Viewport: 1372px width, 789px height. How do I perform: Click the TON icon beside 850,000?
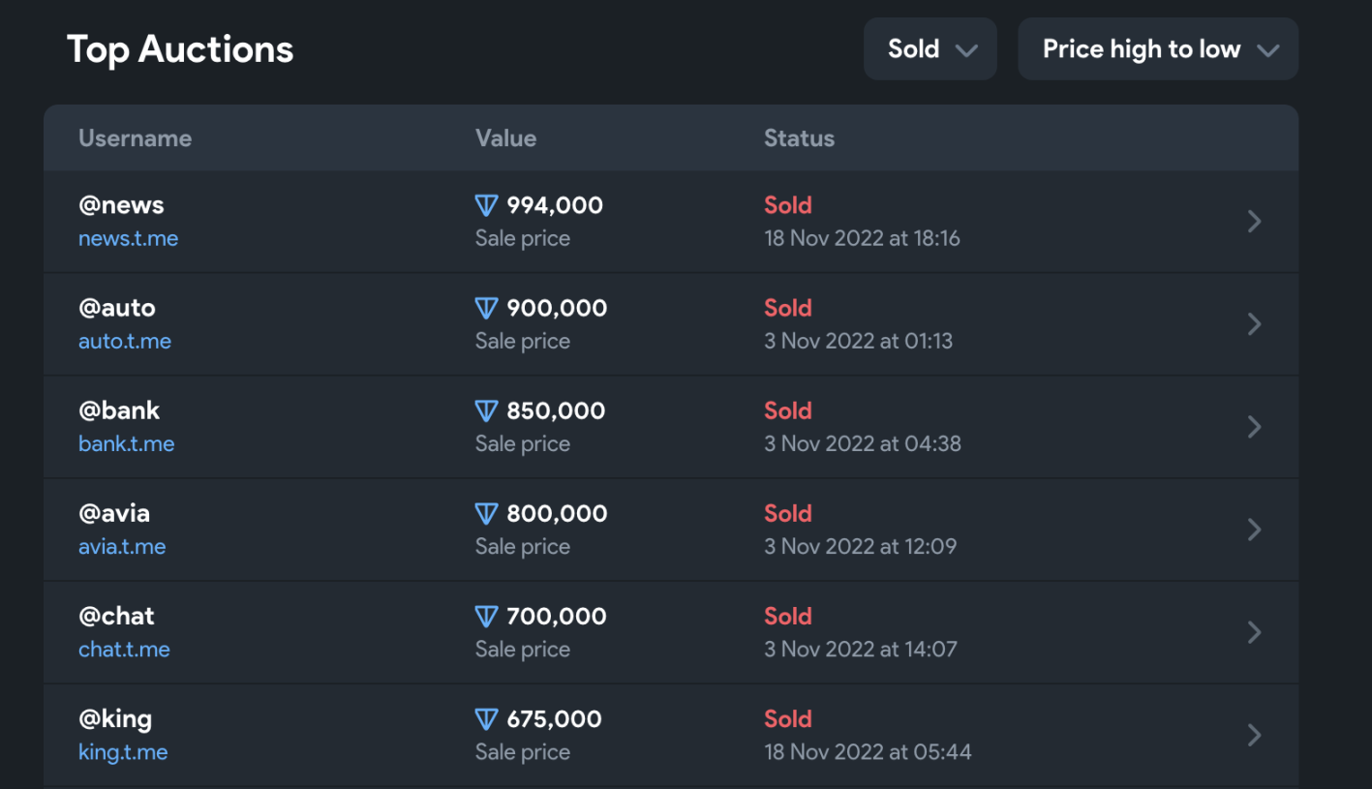tap(486, 410)
